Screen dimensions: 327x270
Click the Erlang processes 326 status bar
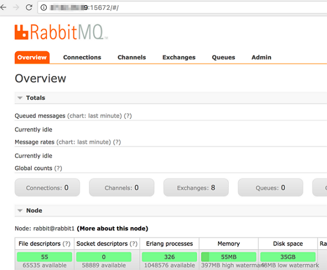point(170,257)
